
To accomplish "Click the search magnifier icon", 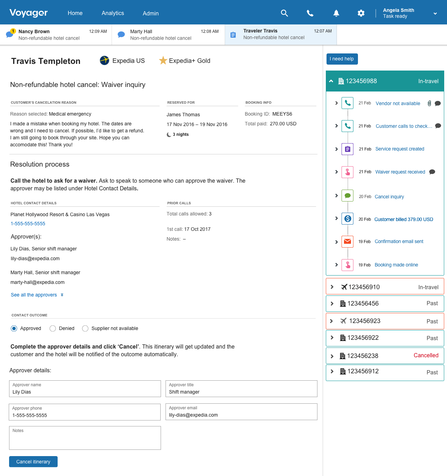I will (x=284, y=13).
